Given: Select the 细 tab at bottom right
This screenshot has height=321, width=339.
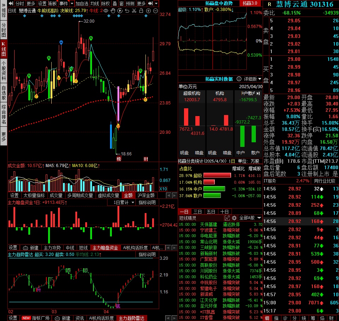Looking at the screenshot, I should coord(267,318).
